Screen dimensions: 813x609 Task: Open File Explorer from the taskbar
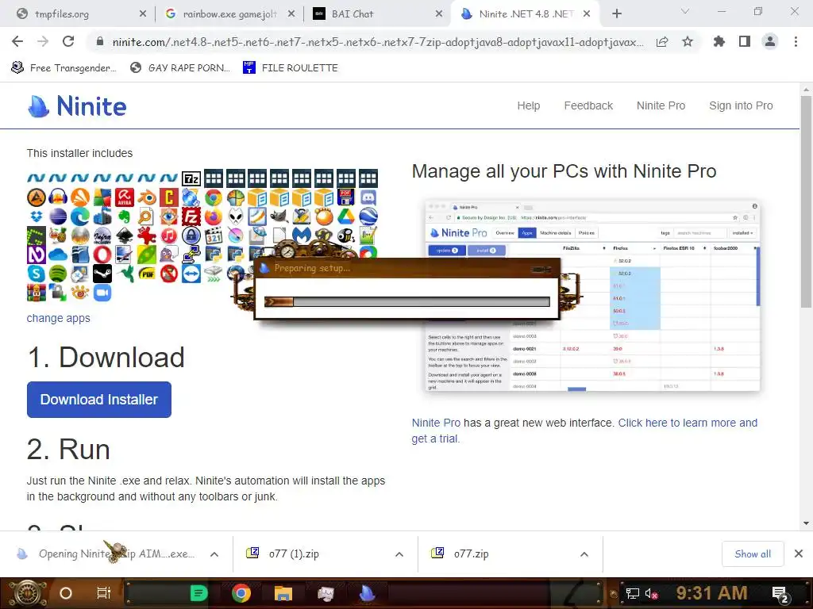[283, 593]
